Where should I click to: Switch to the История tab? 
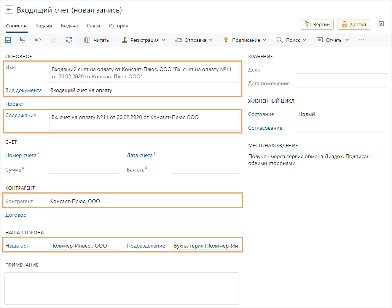(118, 26)
